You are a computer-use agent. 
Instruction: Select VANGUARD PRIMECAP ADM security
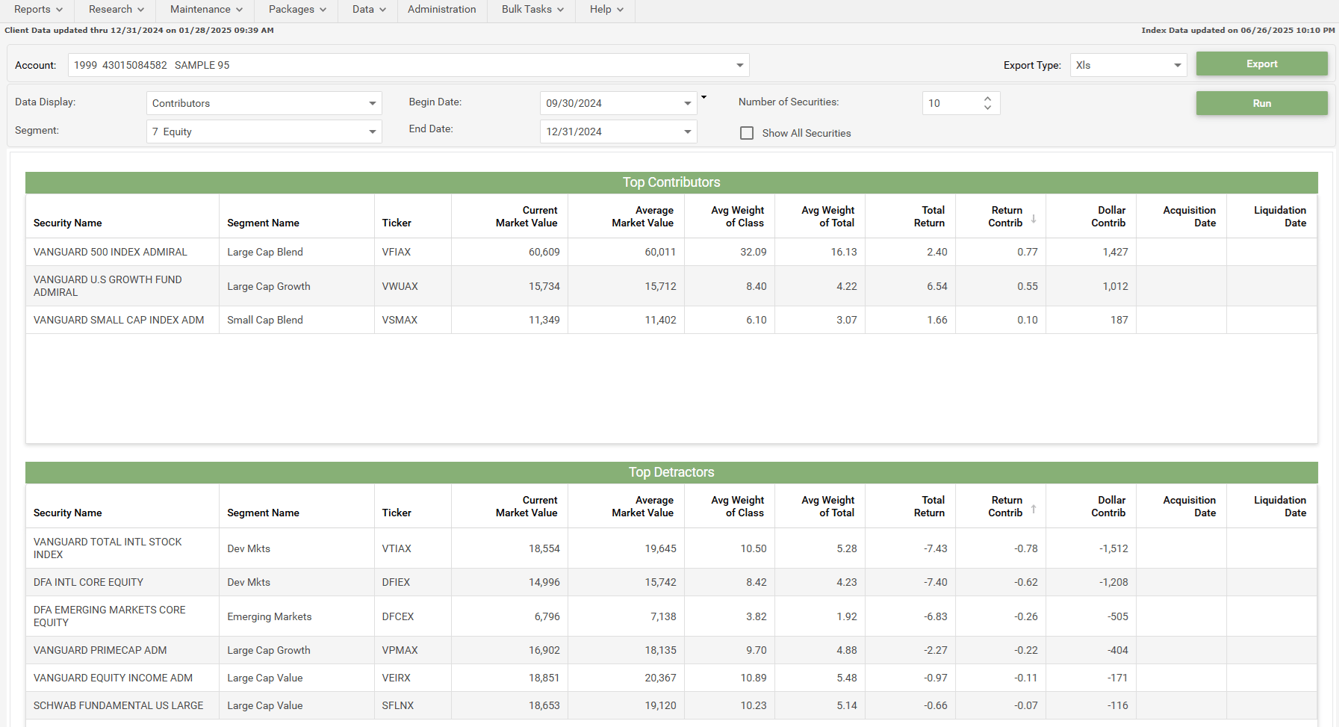click(100, 650)
